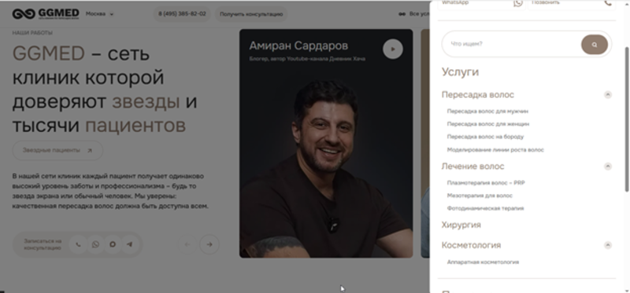Click the scroll-up arrow of the panel scrollbar

(627, 3)
